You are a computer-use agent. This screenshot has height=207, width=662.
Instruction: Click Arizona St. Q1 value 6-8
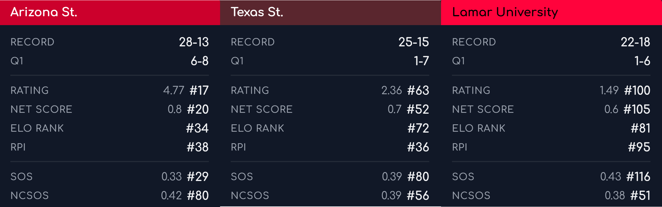[200, 61]
